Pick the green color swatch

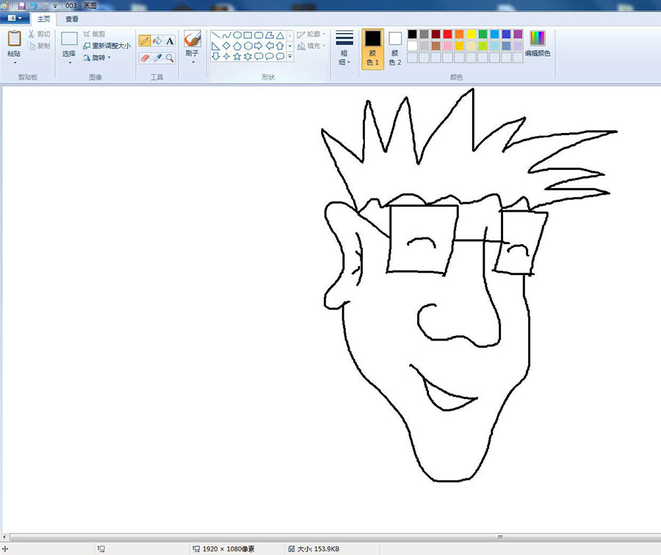(x=483, y=35)
